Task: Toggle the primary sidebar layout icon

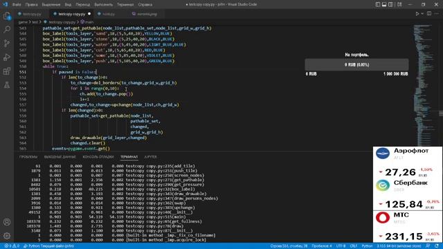Action: (378, 5)
